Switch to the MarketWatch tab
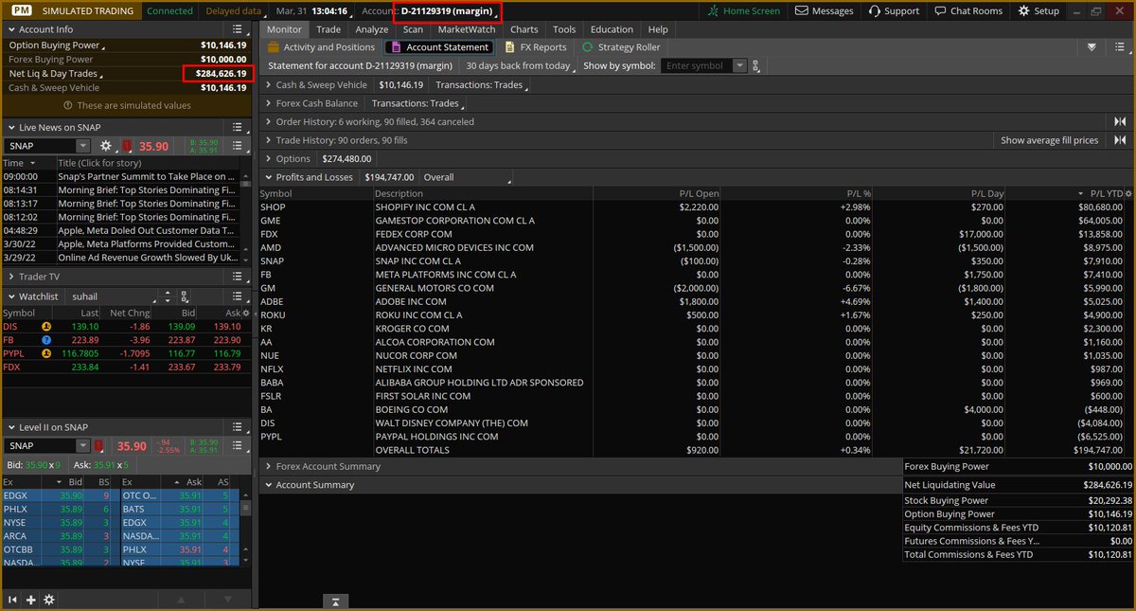1136x611 pixels. pos(467,29)
